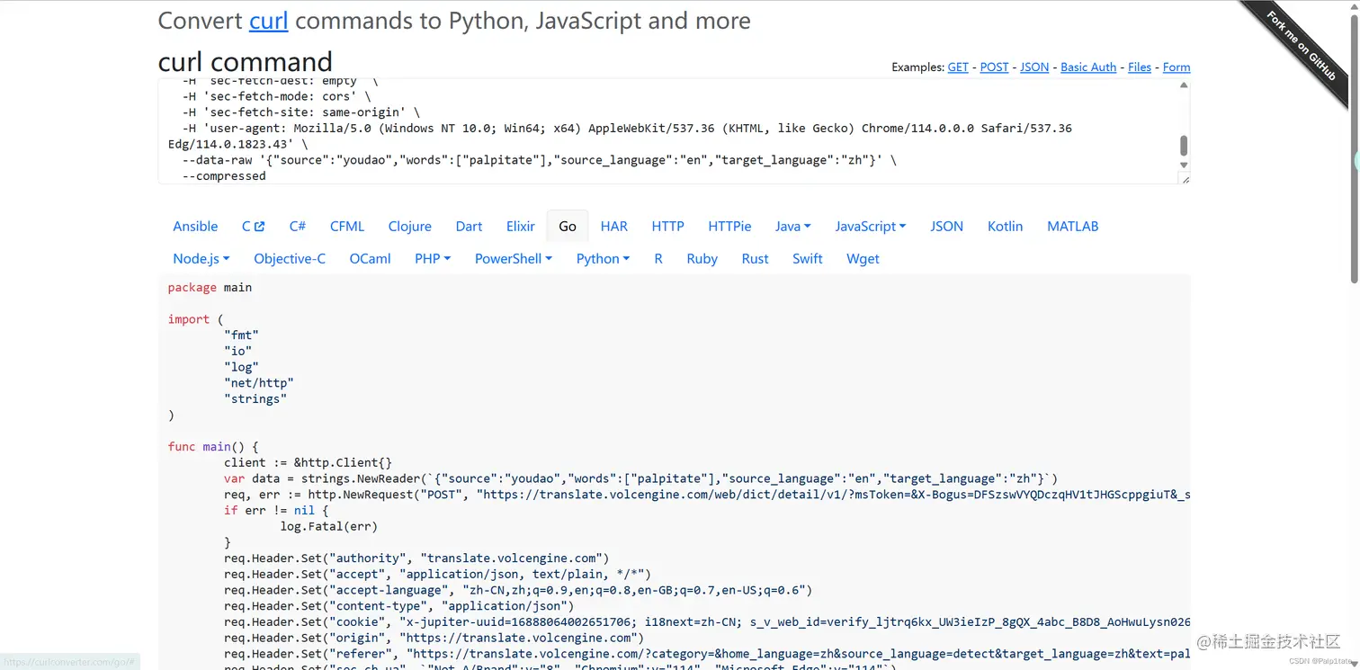Select the OCaml tab
Screen dimensions: 1360x670
371,259
